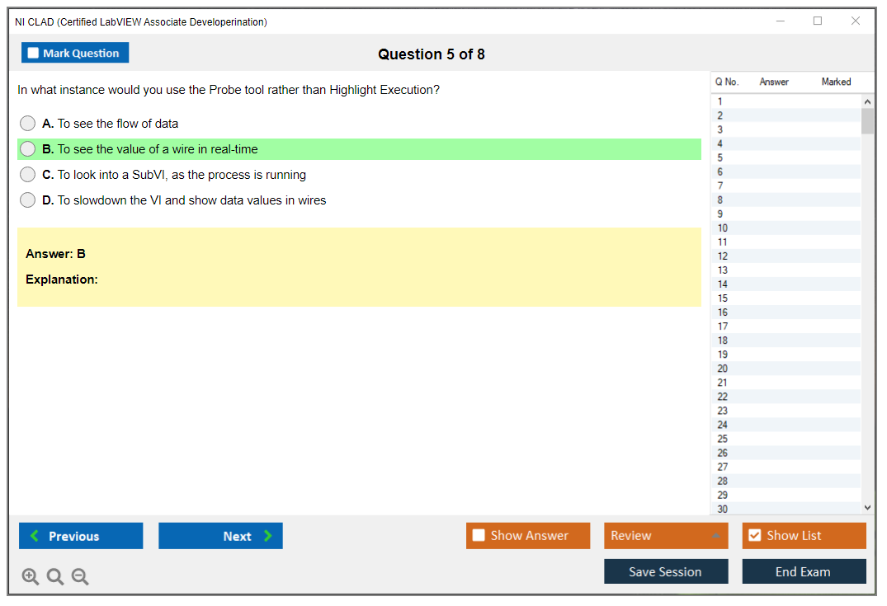Click the reset zoom magnifier icon

tap(55, 577)
